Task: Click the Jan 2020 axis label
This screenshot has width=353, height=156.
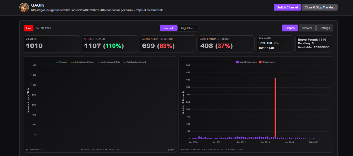Action: point(193,142)
